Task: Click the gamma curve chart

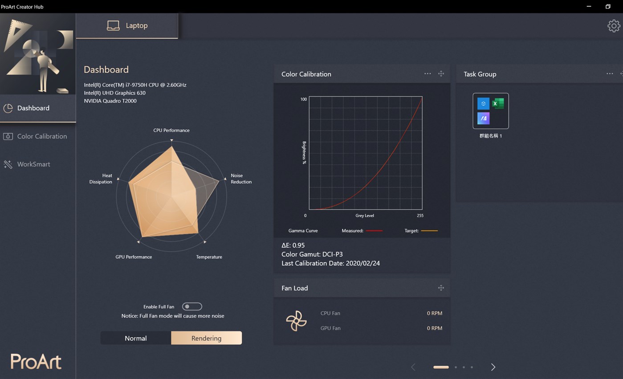Action: (x=366, y=153)
